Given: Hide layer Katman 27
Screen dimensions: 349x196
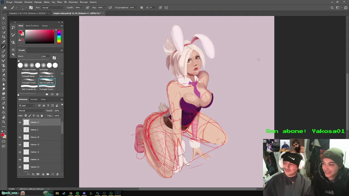Looking at the screenshot, I should click(x=20, y=122).
